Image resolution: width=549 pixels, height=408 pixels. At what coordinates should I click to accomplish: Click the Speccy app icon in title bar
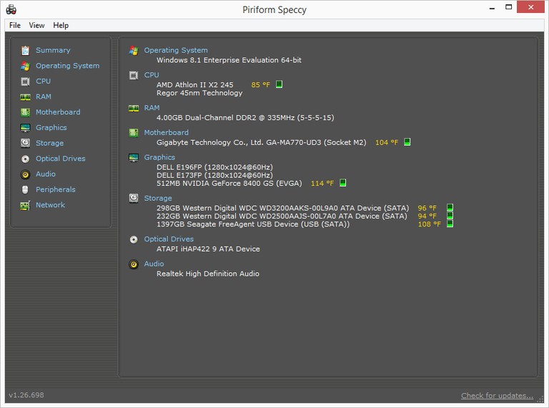pyautogui.click(x=11, y=9)
